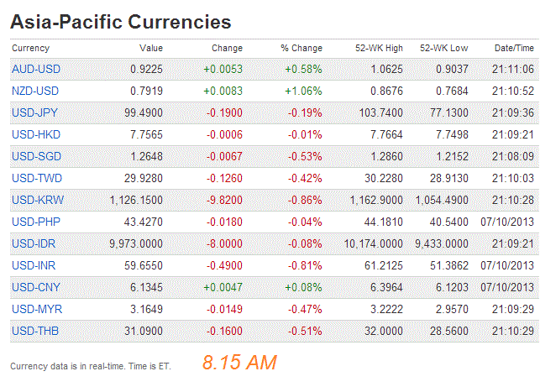Select the USD-HKD currency link
Screen dimensions: 540x387
point(36,134)
